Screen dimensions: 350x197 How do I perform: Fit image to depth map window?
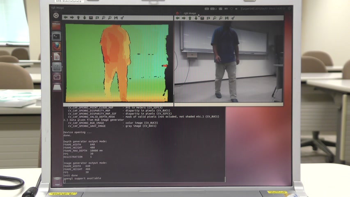tap(97, 17)
